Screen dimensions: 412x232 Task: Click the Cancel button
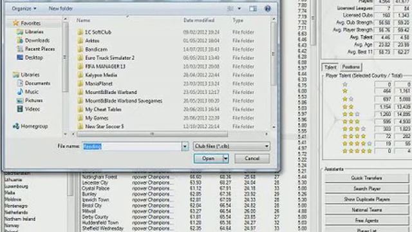click(x=252, y=159)
